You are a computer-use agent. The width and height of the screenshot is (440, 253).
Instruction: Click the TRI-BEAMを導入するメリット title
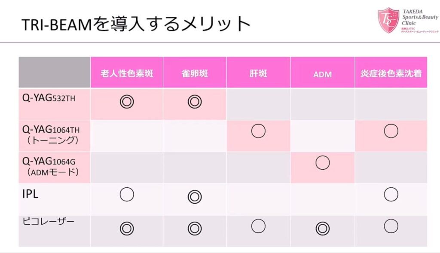tap(136, 24)
